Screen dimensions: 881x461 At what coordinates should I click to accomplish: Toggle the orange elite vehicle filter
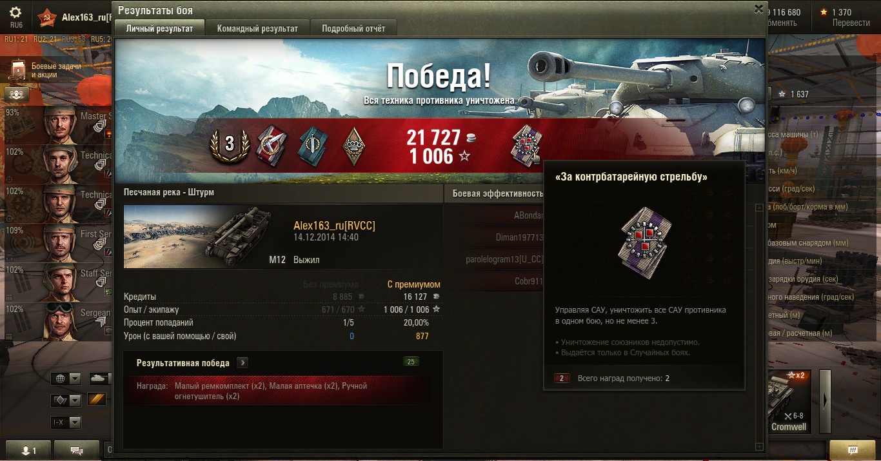pyautogui.click(x=97, y=399)
